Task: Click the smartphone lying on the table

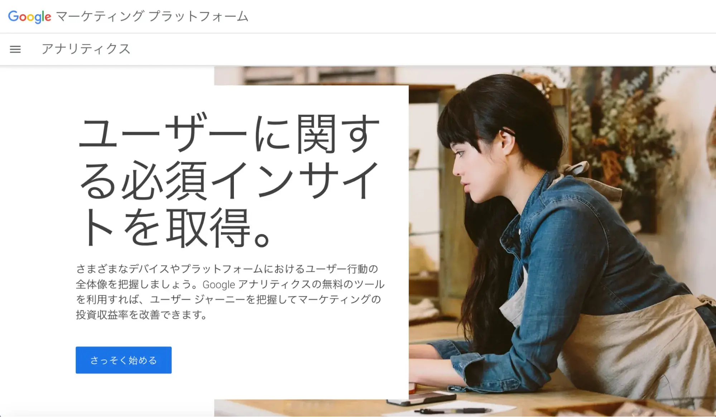Action: [423, 399]
